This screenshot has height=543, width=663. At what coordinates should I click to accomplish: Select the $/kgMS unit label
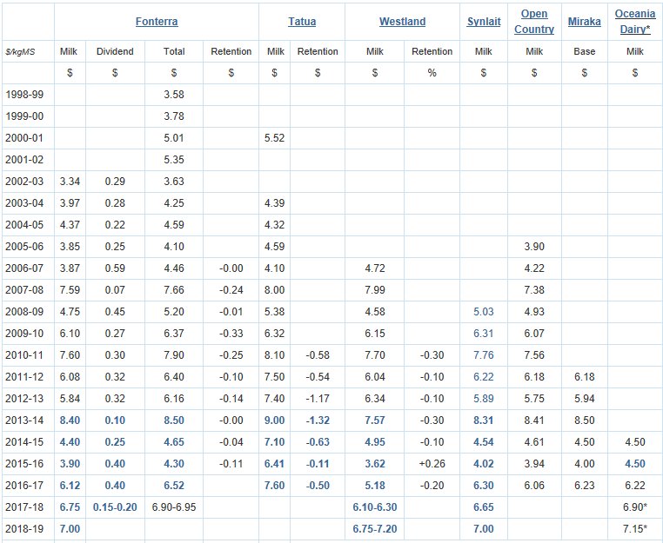coord(20,51)
